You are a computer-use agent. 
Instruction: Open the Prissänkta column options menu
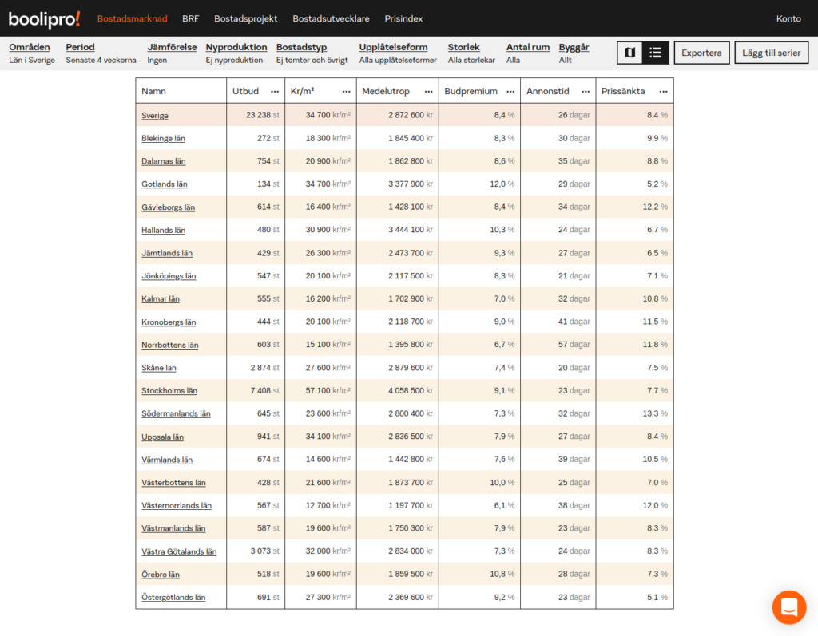point(663,91)
